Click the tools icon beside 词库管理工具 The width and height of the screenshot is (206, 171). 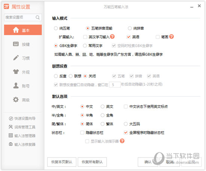[10, 127]
